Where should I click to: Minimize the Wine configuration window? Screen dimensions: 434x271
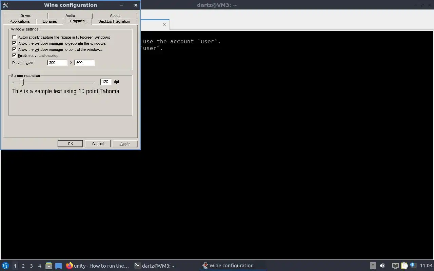(x=122, y=5)
